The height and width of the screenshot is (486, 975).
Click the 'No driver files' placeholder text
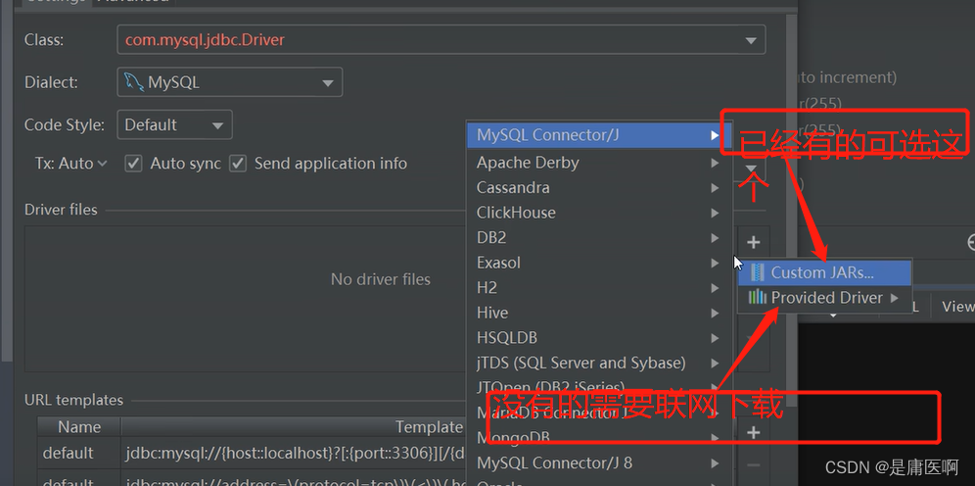click(x=381, y=279)
